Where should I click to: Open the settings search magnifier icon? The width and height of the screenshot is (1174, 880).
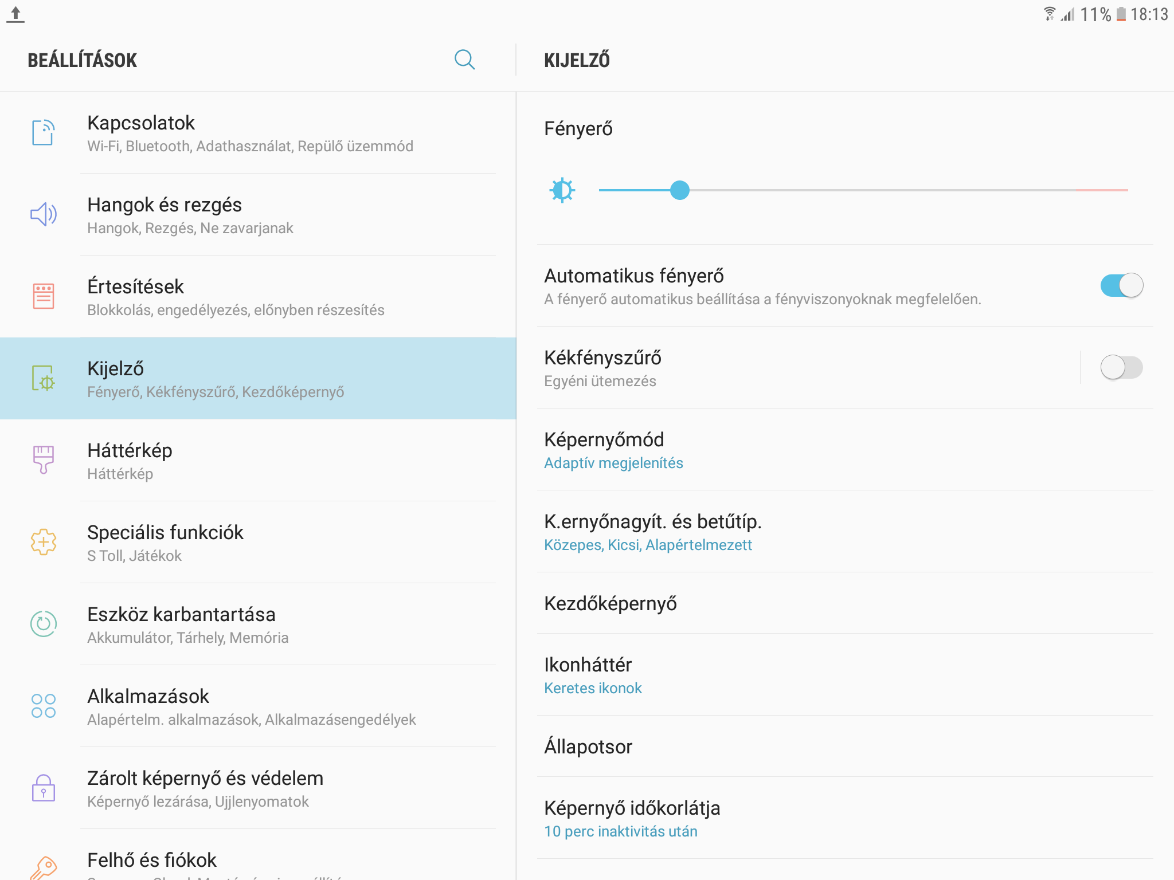464,60
